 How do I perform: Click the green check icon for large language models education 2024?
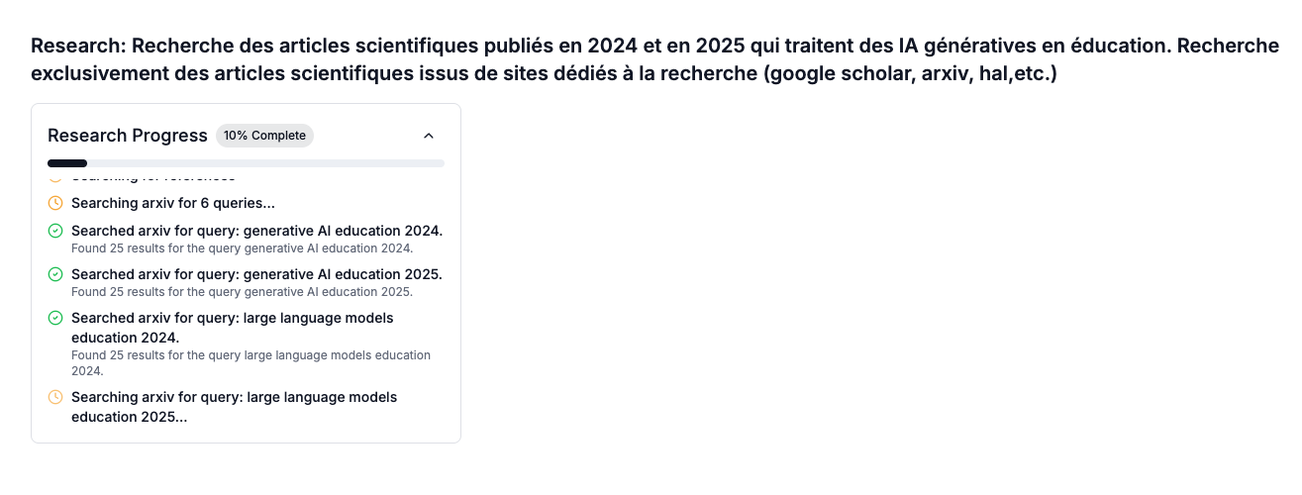click(x=55, y=318)
